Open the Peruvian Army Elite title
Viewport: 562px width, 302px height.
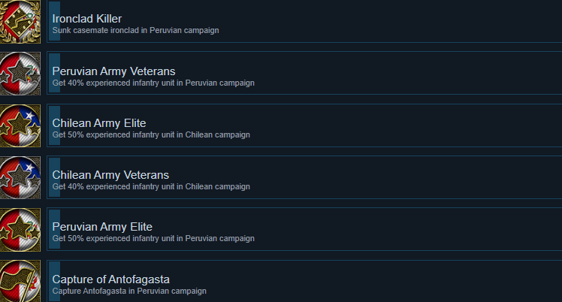tap(102, 227)
